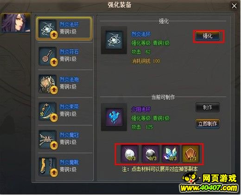Select the 烈炎符石 talisman equipment icon

tap(47, 56)
